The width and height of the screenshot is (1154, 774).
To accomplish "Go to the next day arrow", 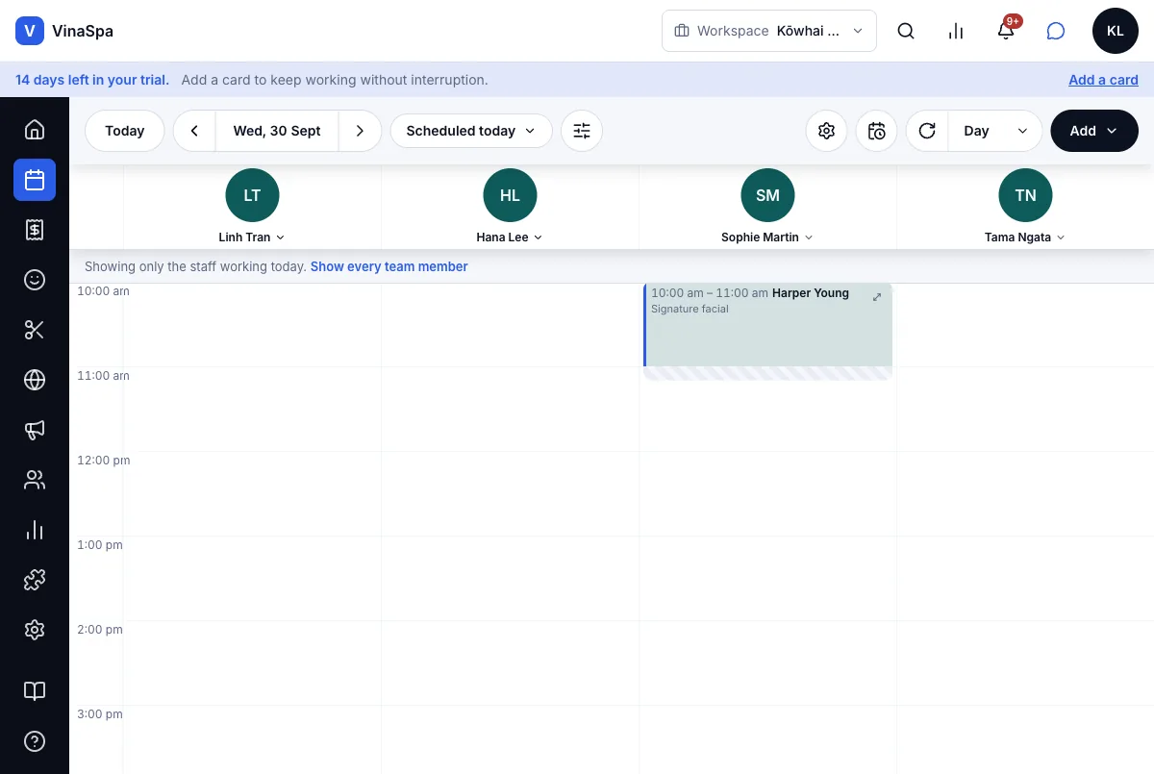I will [x=360, y=131].
